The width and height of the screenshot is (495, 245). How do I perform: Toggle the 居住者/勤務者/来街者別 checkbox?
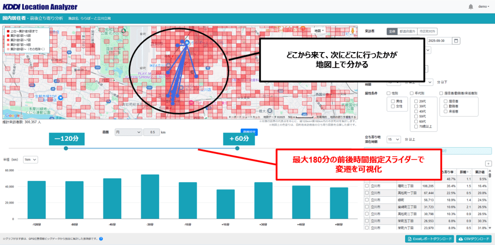(x=441, y=93)
